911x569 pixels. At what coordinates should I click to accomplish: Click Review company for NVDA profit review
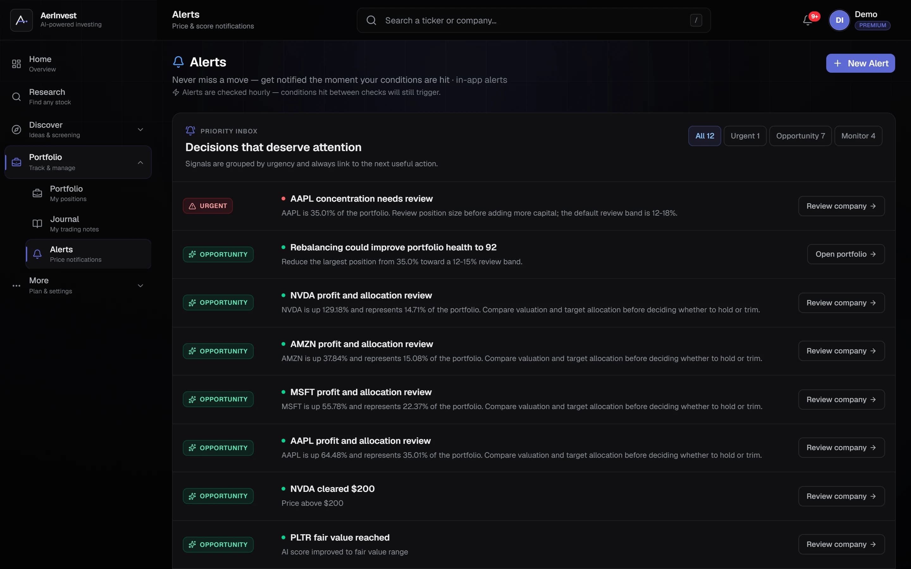pyautogui.click(x=841, y=303)
